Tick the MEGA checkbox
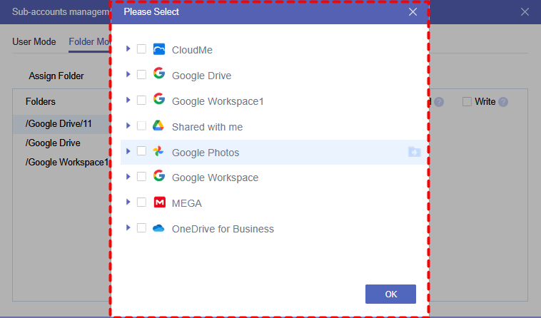The width and height of the screenshot is (541, 318). pos(141,202)
